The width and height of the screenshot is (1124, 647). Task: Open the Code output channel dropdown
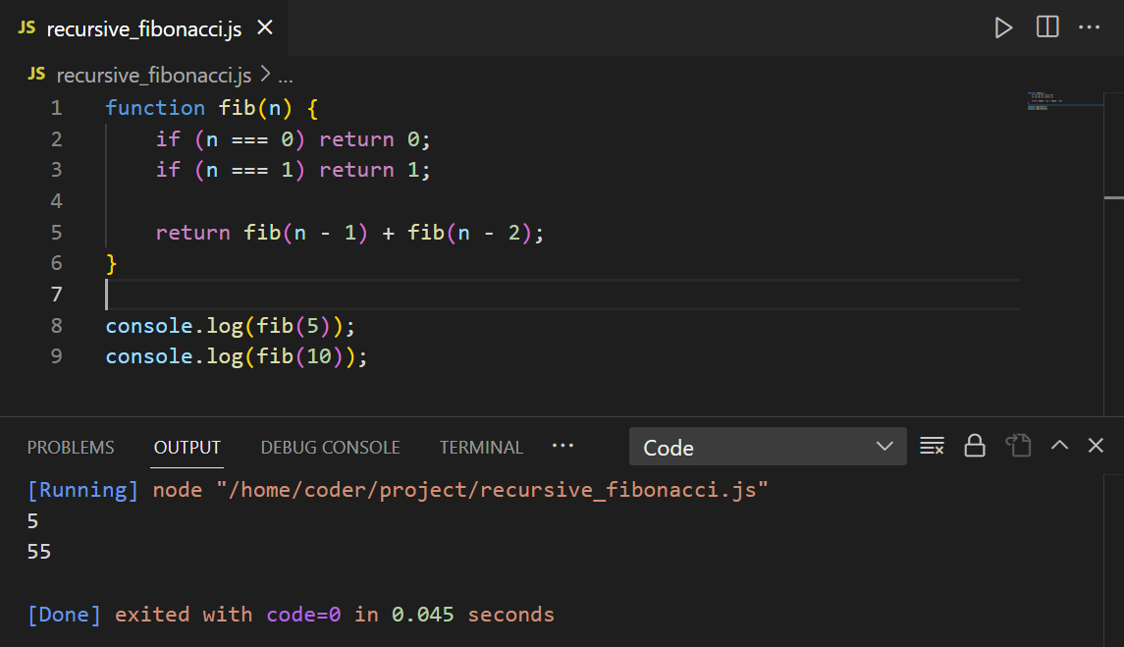coord(768,447)
